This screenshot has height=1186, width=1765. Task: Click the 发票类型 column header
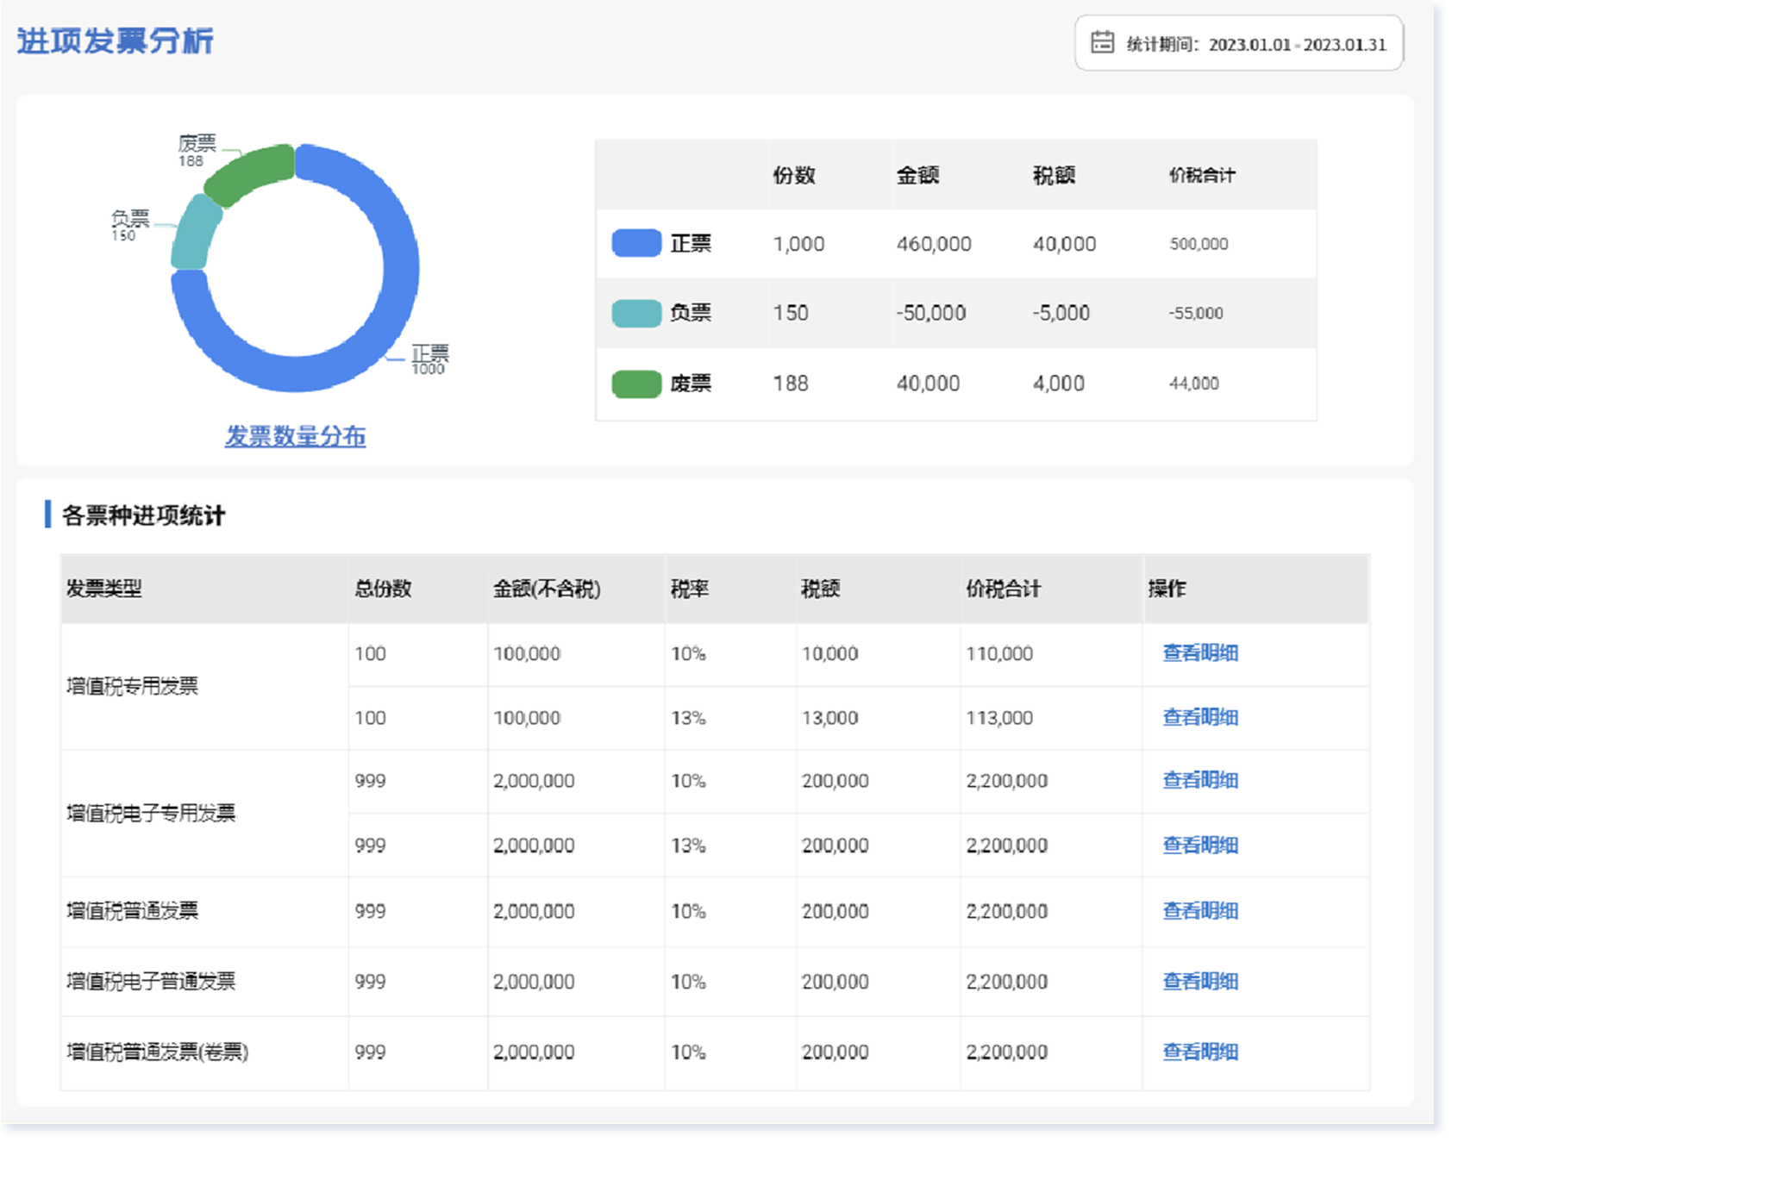(x=104, y=589)
